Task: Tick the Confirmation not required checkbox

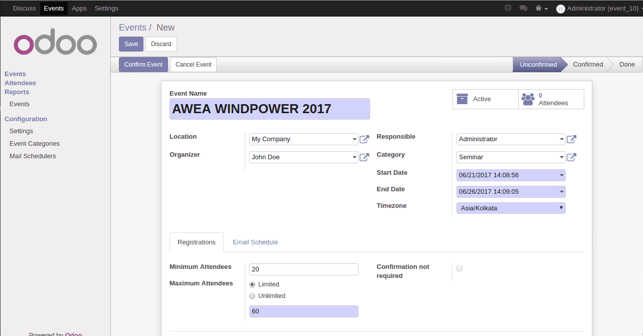Action: click(459, 268)
